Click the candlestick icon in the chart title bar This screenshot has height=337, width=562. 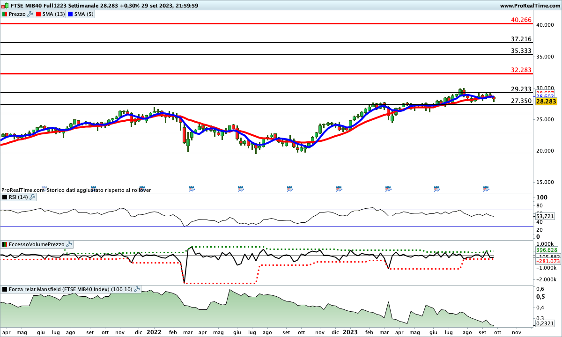point(4,6)
